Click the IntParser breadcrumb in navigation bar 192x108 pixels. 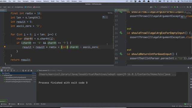(28, 7)
